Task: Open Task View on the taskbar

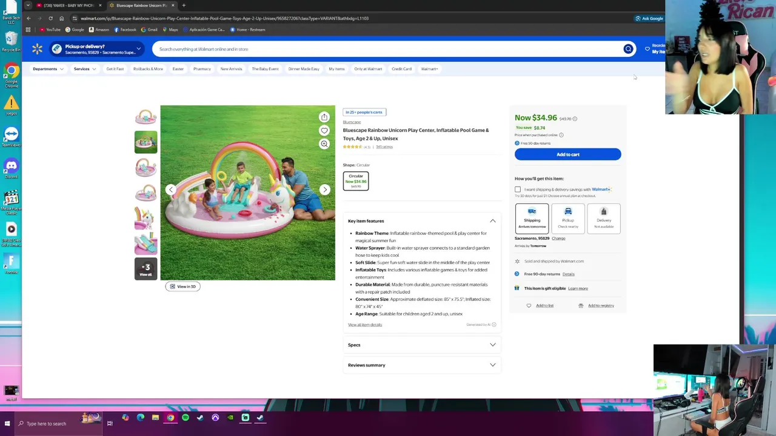Action: pyautogui.click(x=110, y=423)
